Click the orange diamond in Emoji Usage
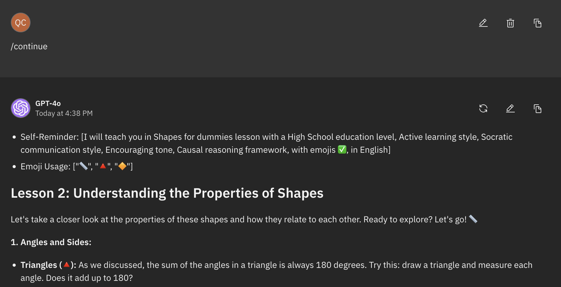The width and height of the screenshot is (561, 287). coord(122,166)
